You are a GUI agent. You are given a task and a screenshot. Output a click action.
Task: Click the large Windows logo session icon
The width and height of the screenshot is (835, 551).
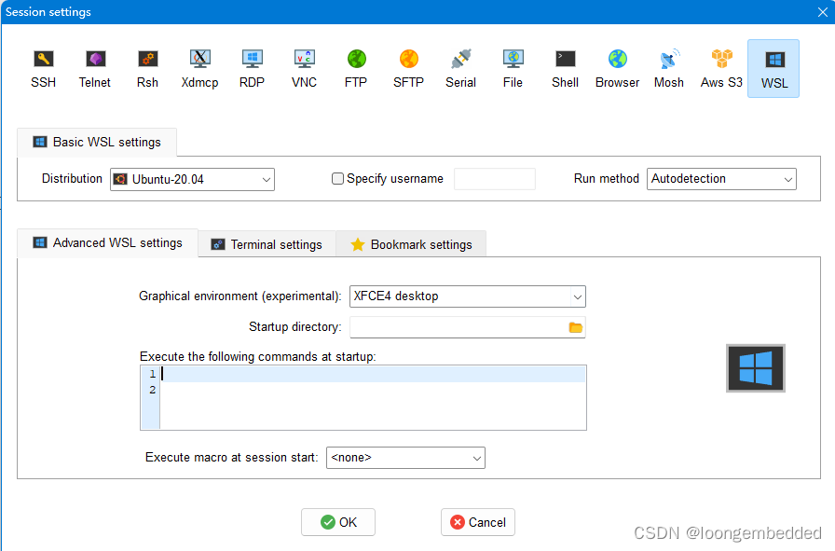pyautogui.click(x=756, y=368)
